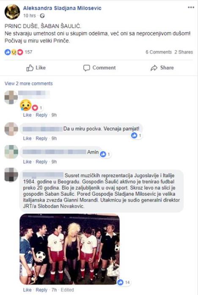Click the Edited label on last comment

coord(67,290)
